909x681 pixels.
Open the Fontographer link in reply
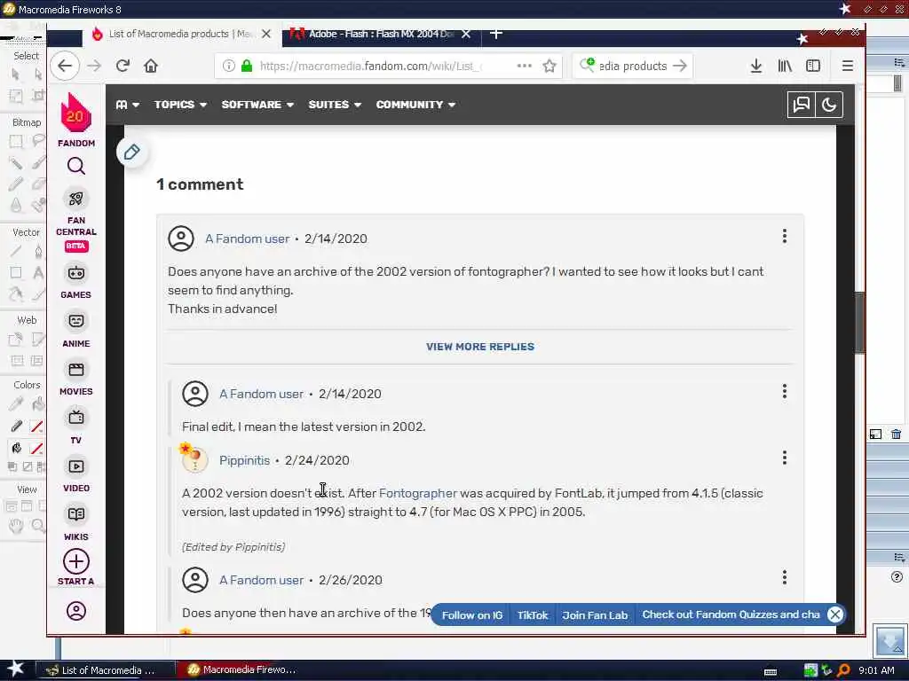pyautogui.click(x=417, y=493)
